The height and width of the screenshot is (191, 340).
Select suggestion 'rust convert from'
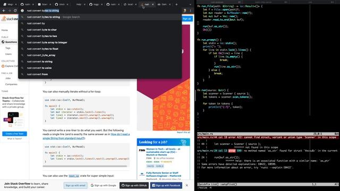[100, 74]
